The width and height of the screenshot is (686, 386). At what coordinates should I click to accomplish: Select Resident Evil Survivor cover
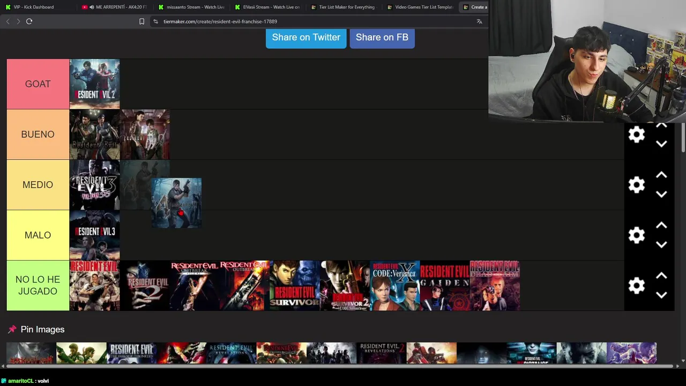point(294,286)
